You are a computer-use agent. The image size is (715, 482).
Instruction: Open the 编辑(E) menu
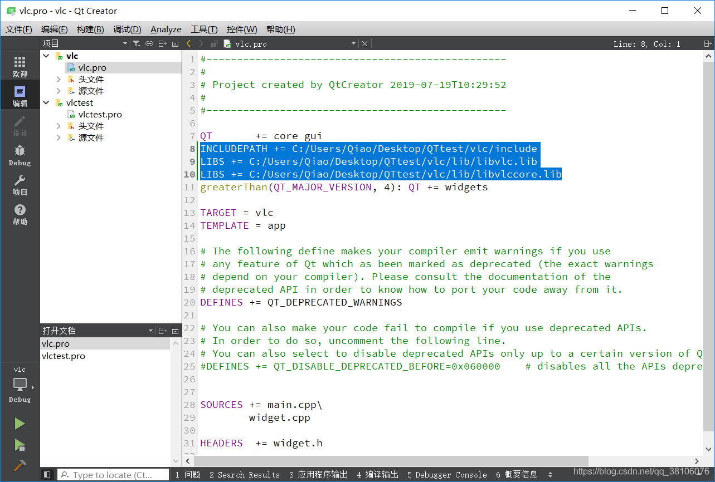[55, 29]
